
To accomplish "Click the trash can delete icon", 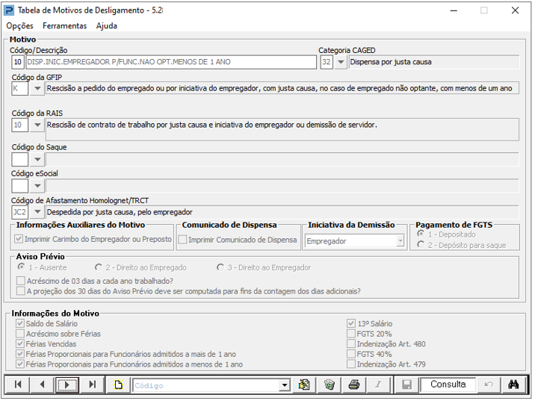I will [330, 385].
